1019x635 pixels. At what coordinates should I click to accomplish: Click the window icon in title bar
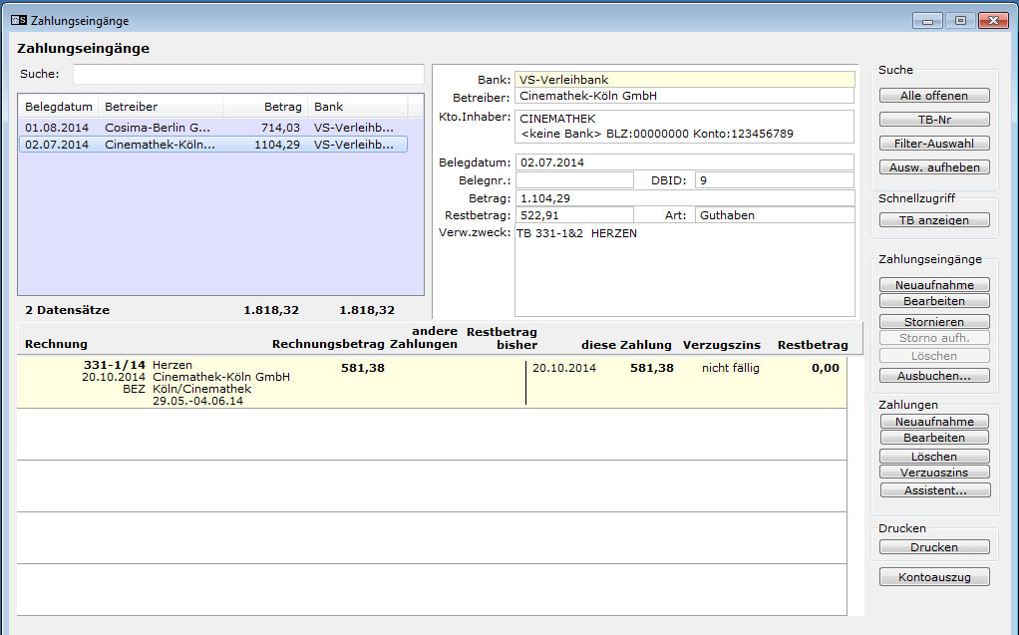coord(18,20)
